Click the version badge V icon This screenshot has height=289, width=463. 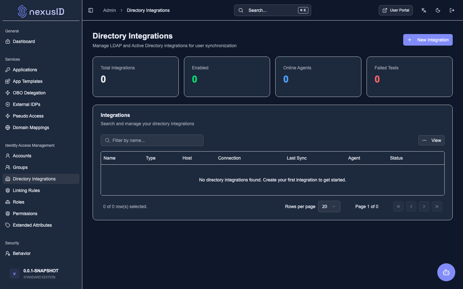pyautogui.click(x=14, y=274)
